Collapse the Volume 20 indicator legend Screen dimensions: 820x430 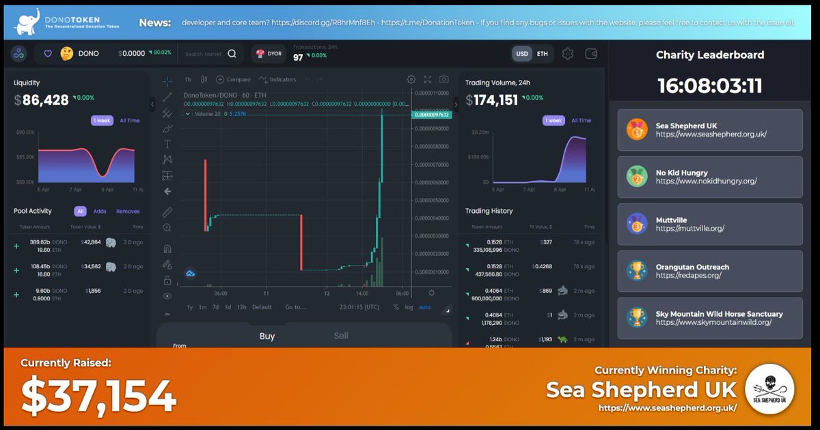coord(189,113)
